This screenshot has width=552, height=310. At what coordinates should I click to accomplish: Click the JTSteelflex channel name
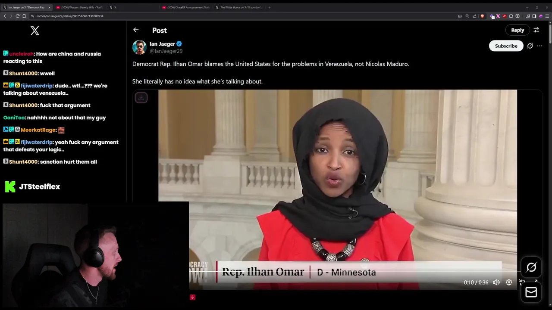(39, 186)
